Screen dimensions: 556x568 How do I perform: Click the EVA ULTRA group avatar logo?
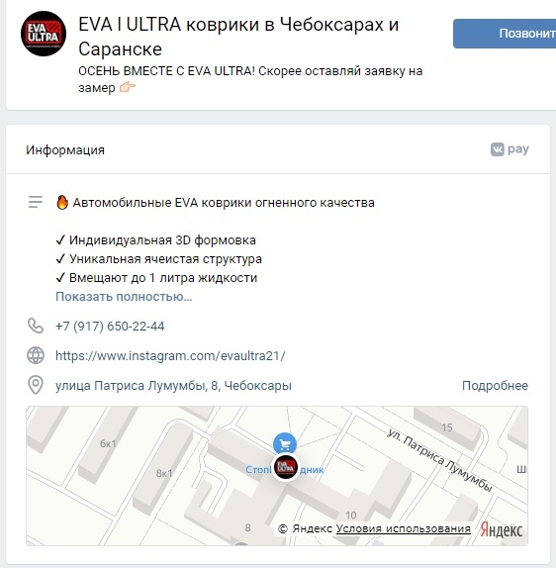(44, 34)
